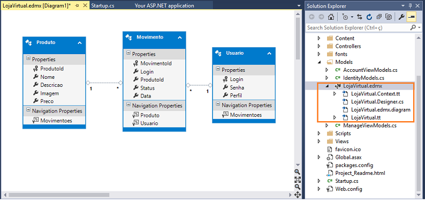Switch to Your ASP.NET application tab

click(164, 6)
